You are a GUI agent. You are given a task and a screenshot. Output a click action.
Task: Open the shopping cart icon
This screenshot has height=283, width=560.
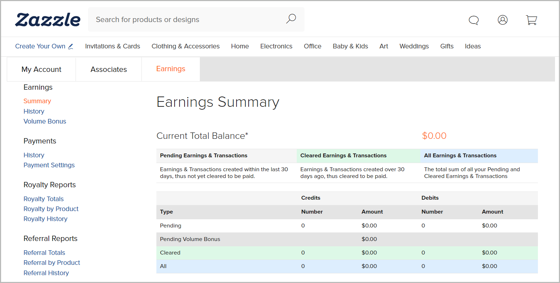tap(532, 20)
